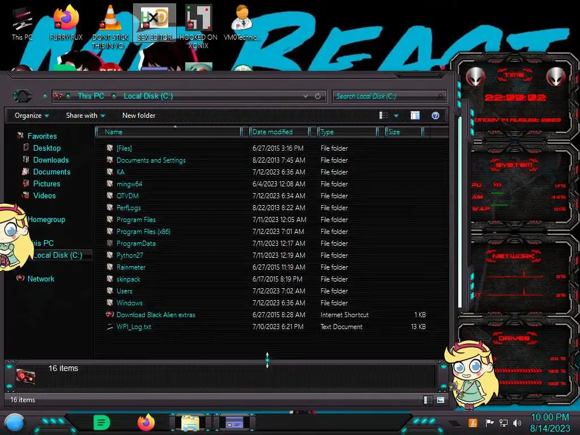Open green notes app on taskbar
This screenshot has width=580, height=435.
tap(101, 423)
